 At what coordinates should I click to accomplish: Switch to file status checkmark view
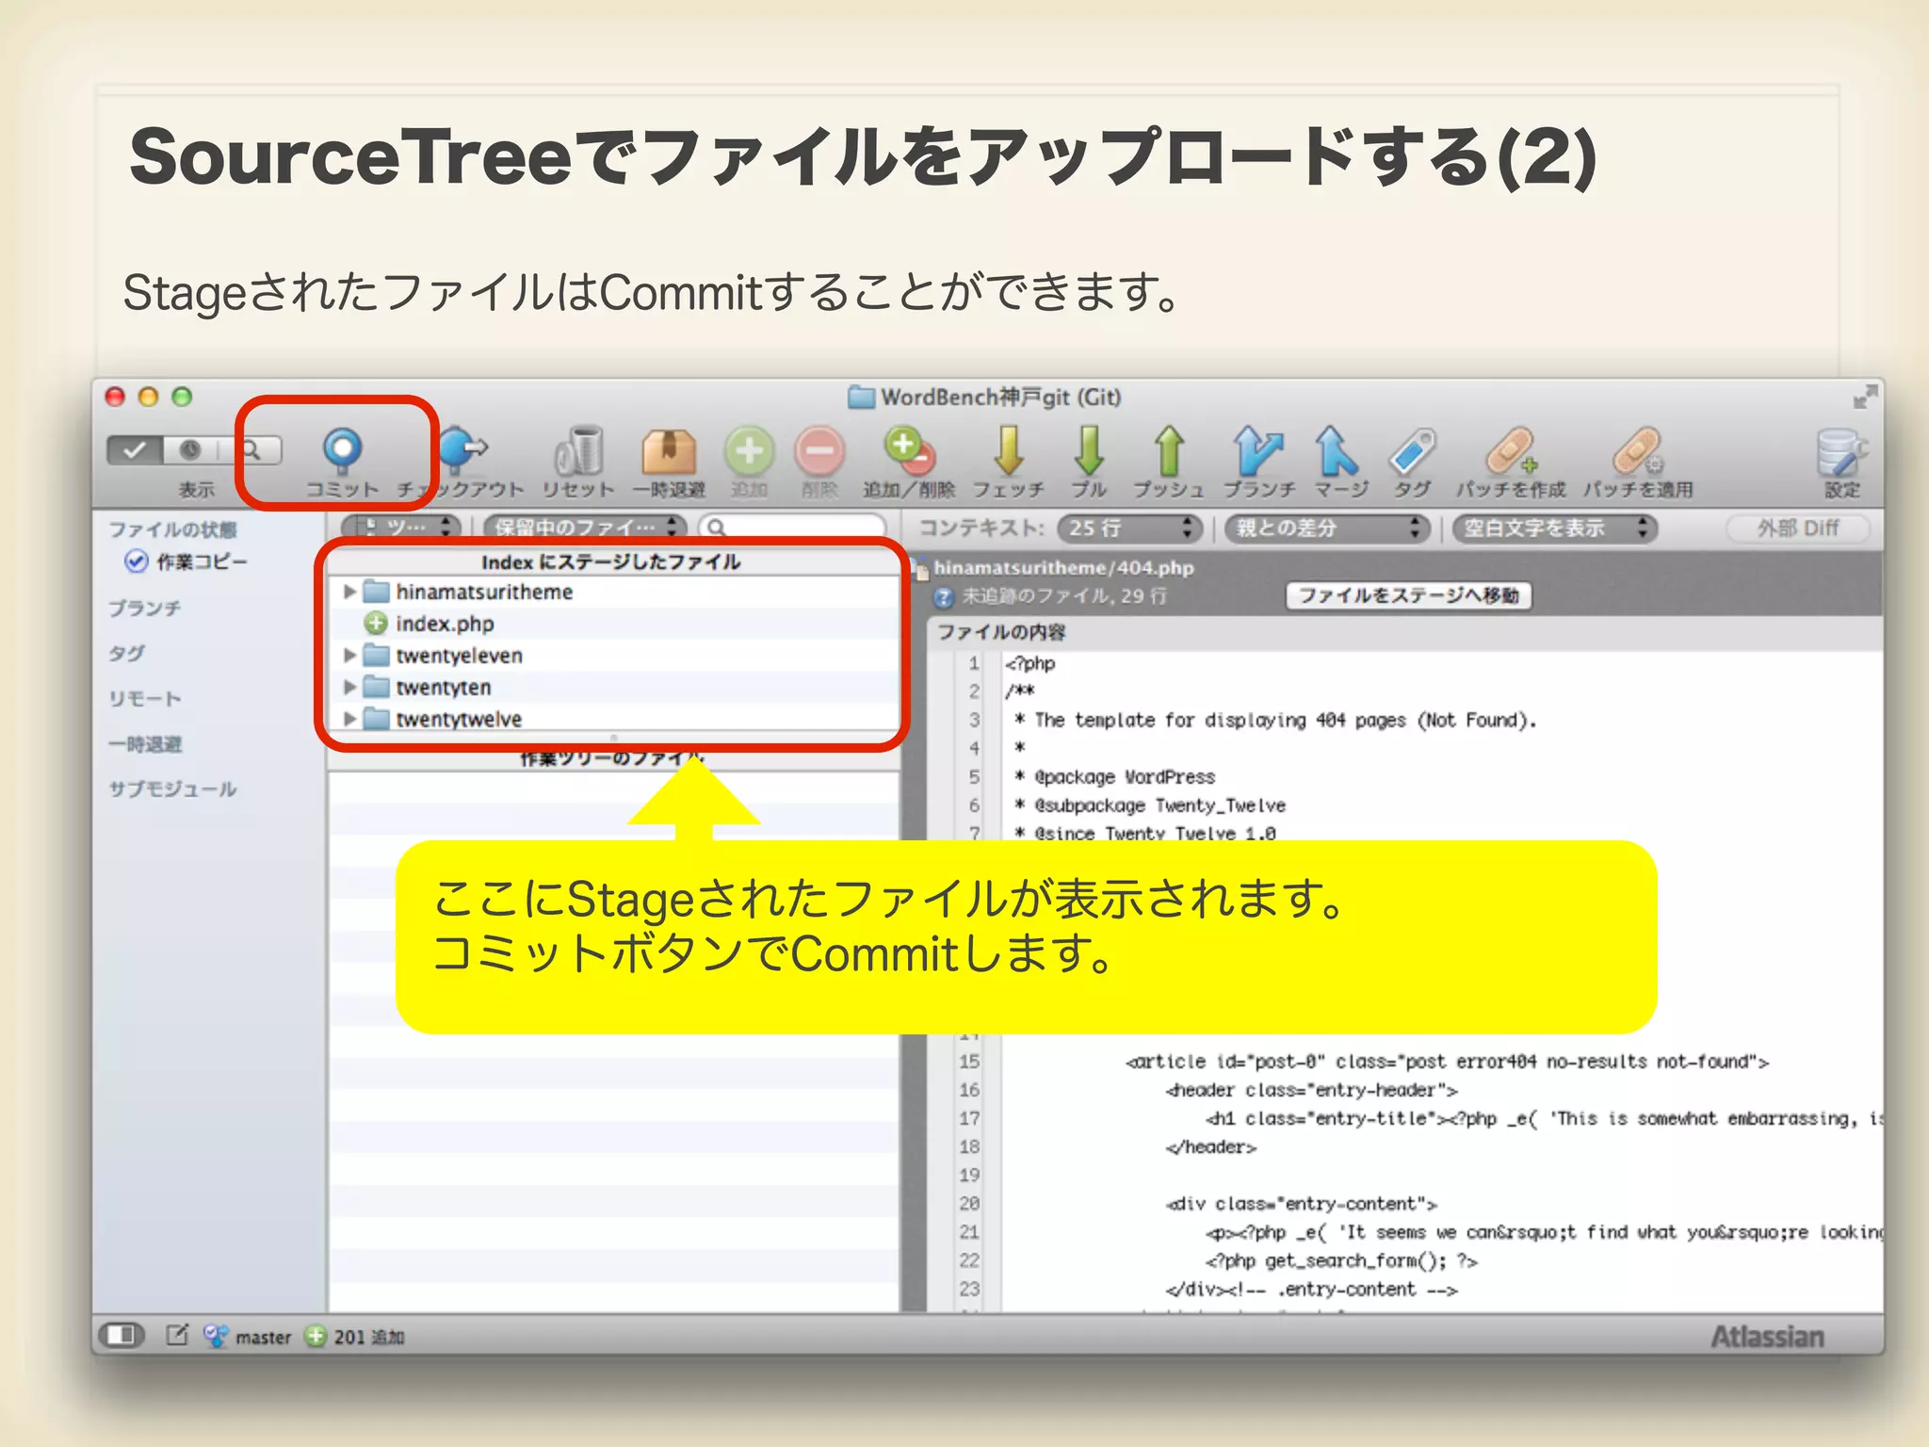[x=135, y=450]
